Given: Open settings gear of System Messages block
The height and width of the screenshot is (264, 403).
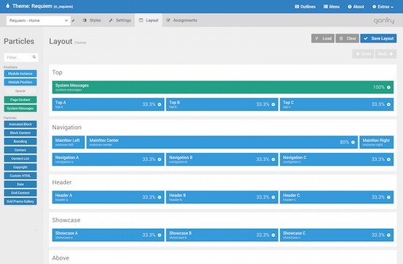Looking at the screenshot, I should (x=388, y=87).
